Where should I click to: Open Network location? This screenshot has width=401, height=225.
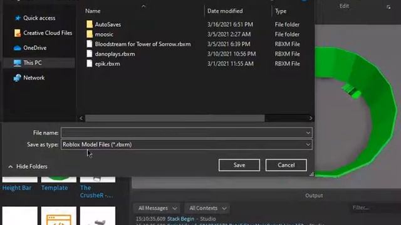pyautogui.click(x=34, y=77)
